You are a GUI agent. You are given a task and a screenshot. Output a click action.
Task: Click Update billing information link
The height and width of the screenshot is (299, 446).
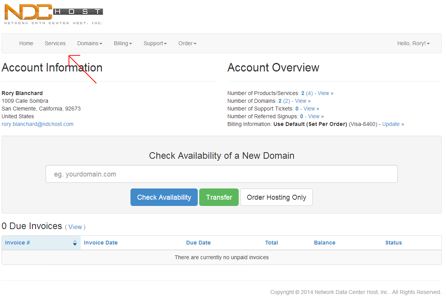tap(393, 124)
